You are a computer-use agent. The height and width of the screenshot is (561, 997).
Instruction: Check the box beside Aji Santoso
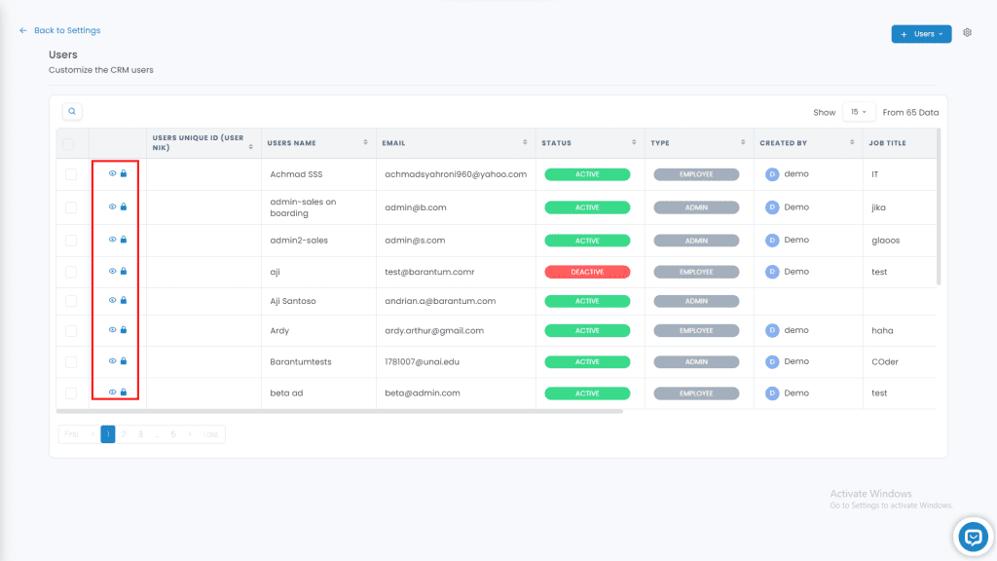click(x=71, y=301)
